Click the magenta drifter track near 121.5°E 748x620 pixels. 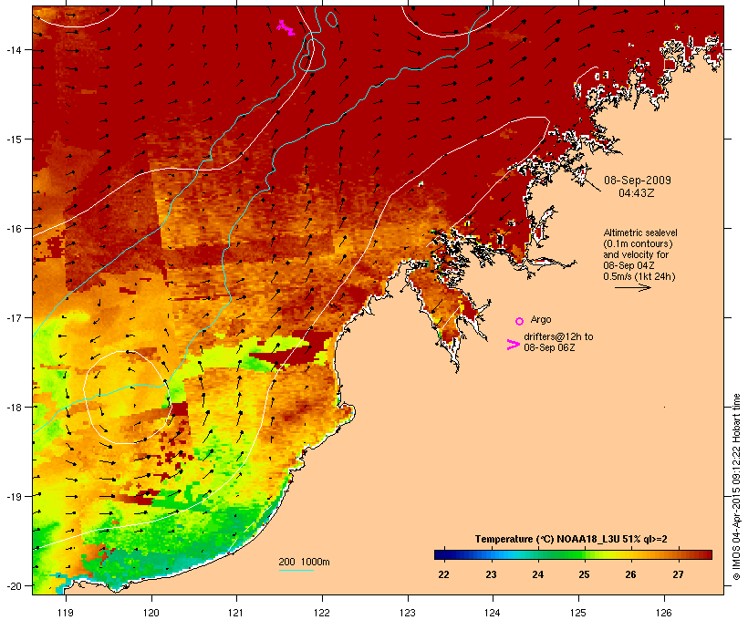tap(286, 27)
